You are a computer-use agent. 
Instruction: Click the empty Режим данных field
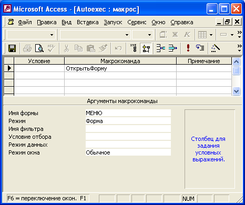point(128,145)
